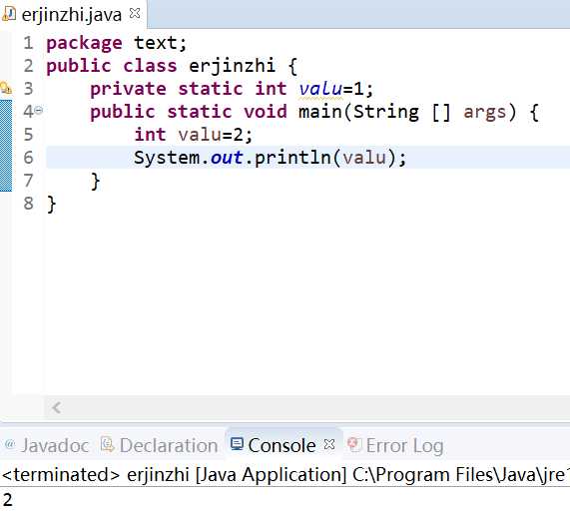The width and height of the screenshot is (570, 514).
Task: Close the erjinzhi.java editor tab
Action: (x=135, y=13)
